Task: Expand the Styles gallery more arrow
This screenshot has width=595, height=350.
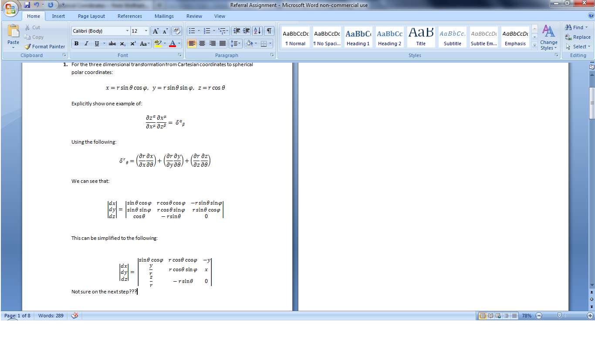Action: 534,45
